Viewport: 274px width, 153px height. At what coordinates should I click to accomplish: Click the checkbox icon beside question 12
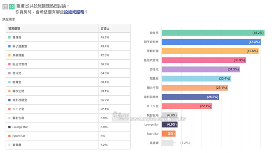click(x=5, y=7)
